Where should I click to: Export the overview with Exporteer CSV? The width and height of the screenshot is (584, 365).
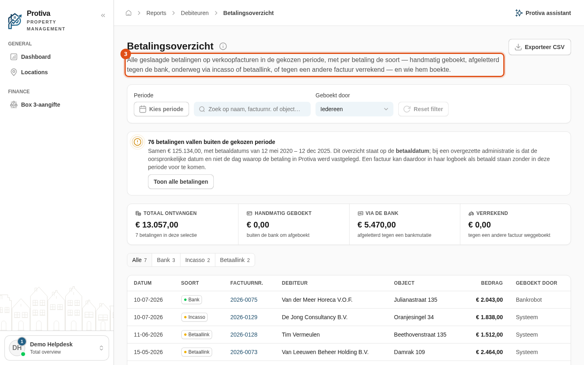click(540, 47)
